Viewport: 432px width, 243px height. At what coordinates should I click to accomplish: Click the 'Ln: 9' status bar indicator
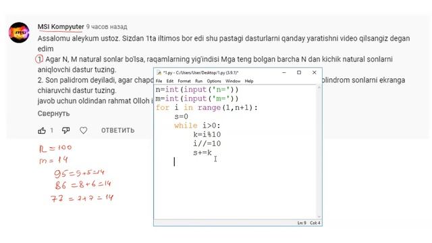pyautogui.click(x=302, y=223)
